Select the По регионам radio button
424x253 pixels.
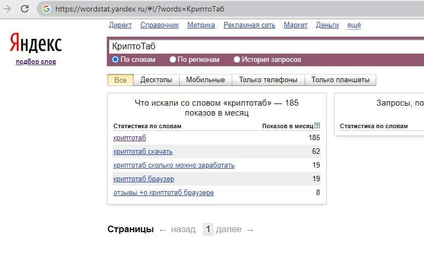173,60
